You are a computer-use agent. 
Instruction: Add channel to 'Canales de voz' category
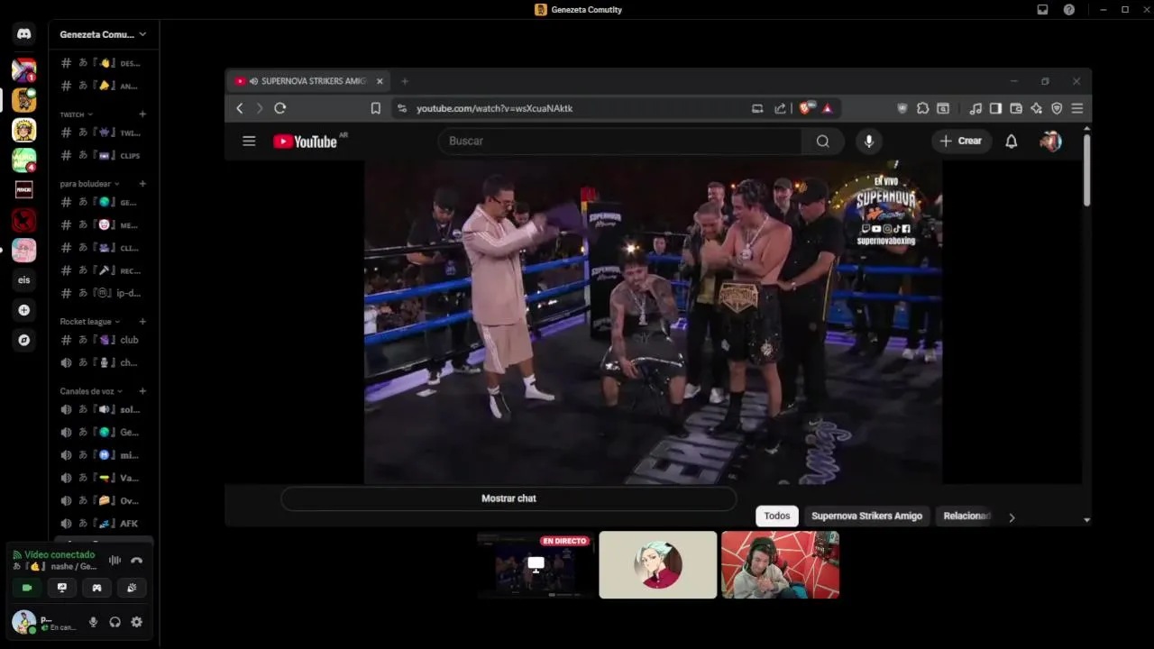[x=142, y=391]
